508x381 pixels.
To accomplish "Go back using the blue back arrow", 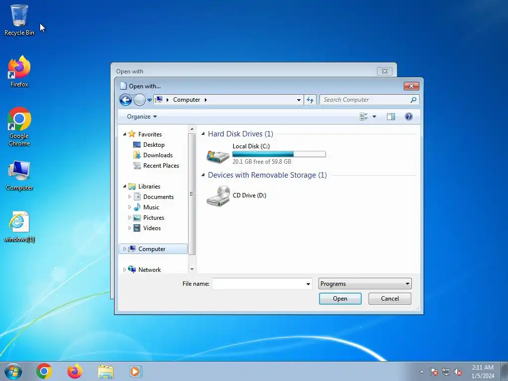I will (126, 100).
